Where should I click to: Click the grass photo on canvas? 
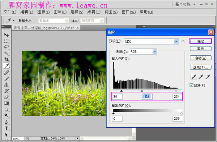64,83
